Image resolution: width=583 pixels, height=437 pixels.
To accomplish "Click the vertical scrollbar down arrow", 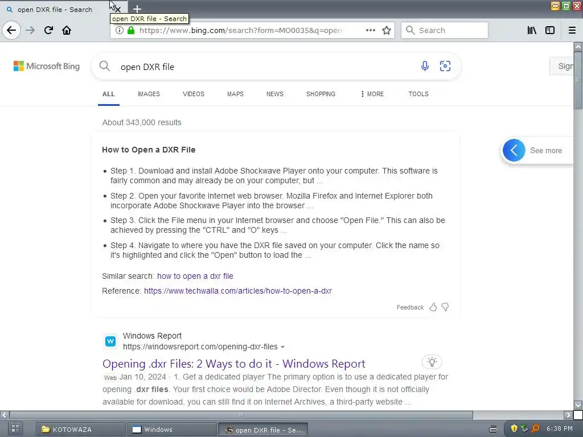I will tap(578, 405).
